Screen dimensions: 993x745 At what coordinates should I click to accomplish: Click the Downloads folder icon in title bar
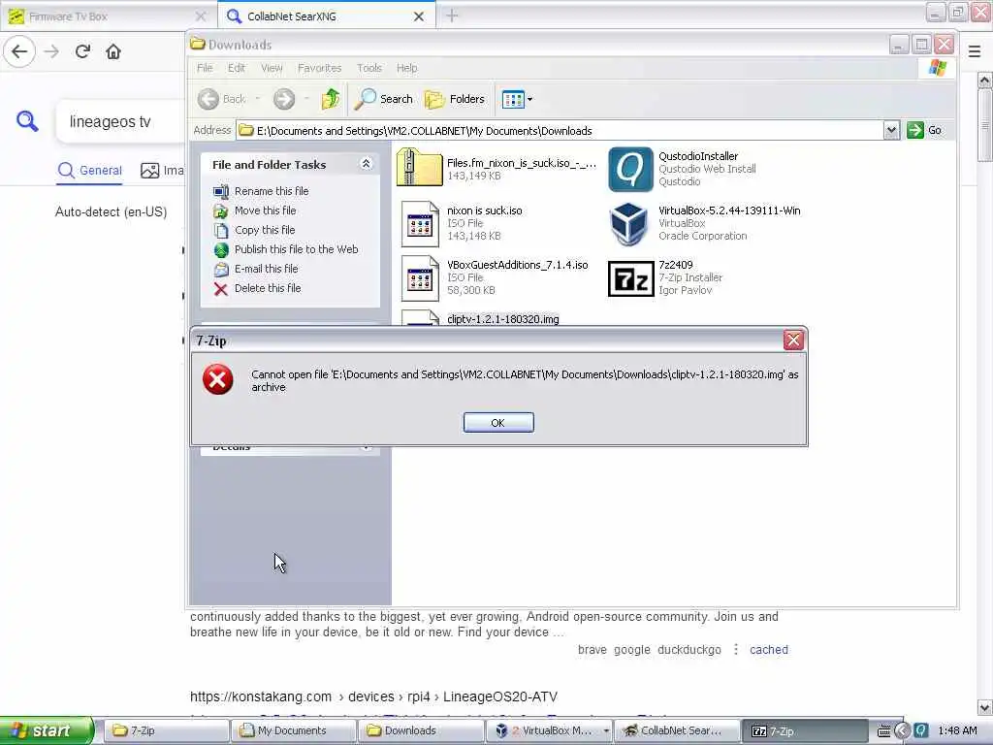point(198,44)
